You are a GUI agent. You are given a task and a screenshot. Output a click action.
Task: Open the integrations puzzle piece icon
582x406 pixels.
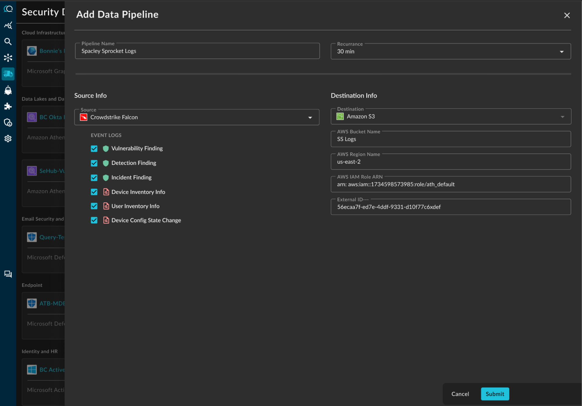8,106
